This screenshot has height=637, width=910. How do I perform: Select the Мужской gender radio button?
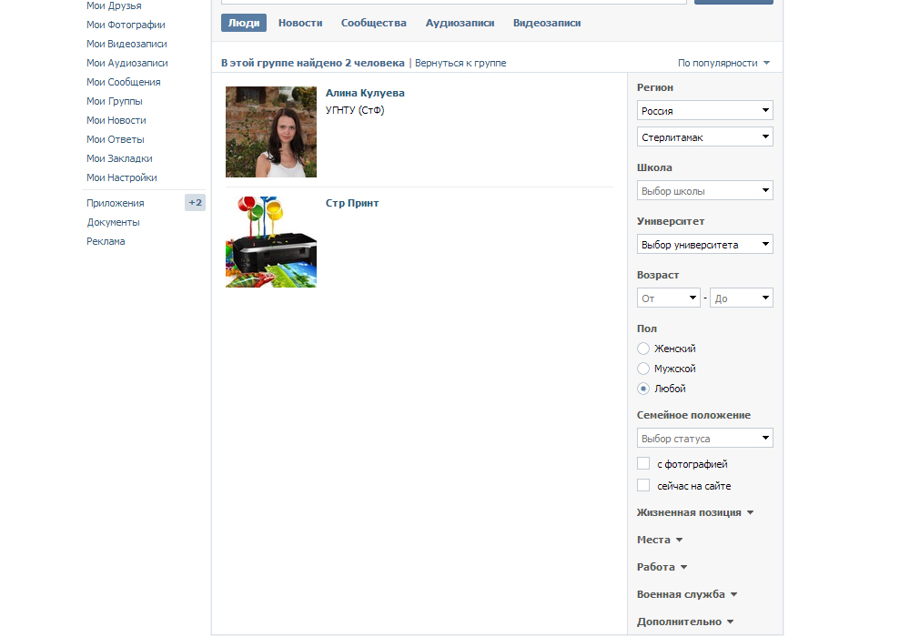pyautogui.click(x=643, y=369)
